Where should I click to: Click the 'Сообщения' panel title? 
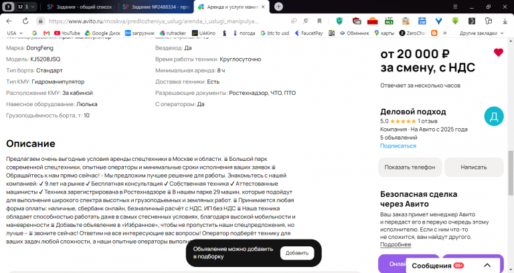click(432, 266)
